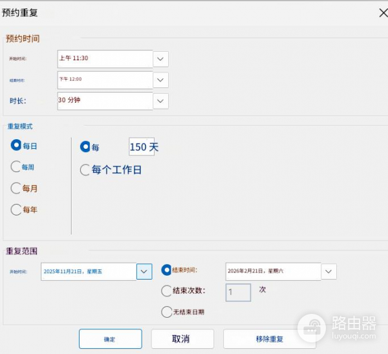Open the start time 上午 11:30 dropdown arrow

[160, 59]
